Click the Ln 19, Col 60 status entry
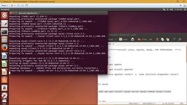187x105 pixels. coord(168,104)
